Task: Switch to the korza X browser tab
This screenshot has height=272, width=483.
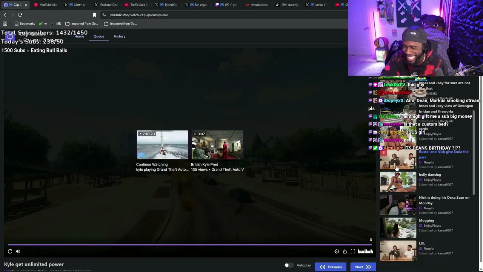Action: [x=317, y=5]
